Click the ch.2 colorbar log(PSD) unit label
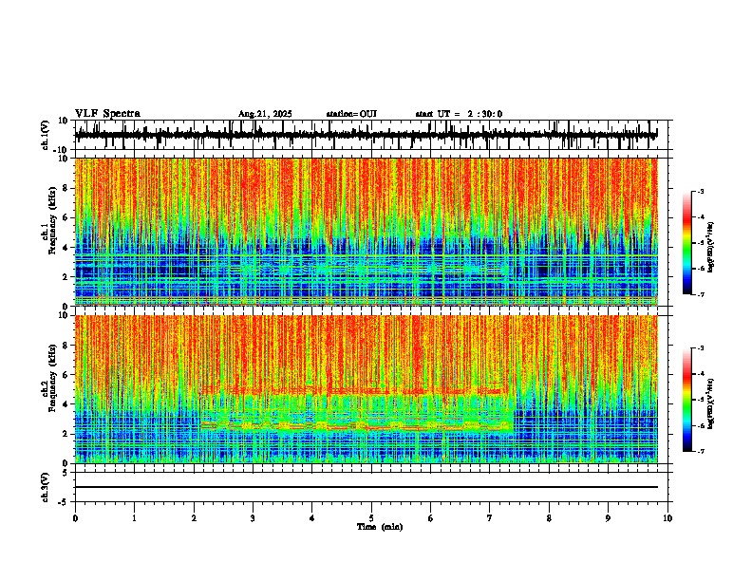This screenshot has height=581, width=752. point(711,403)
